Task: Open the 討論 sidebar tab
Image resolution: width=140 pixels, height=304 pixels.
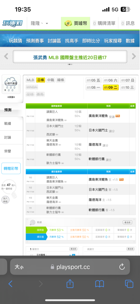Action: tap(12, 137)
